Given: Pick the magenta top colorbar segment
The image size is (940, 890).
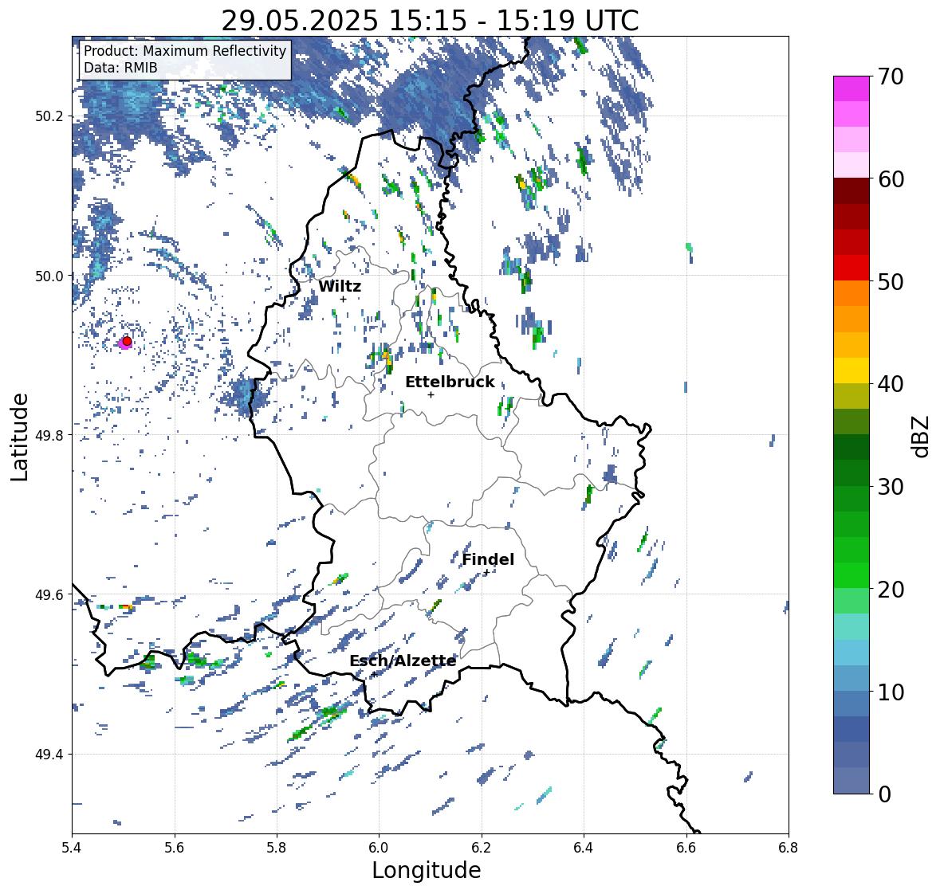Looking at the screenshot, I should coord(852,88).
